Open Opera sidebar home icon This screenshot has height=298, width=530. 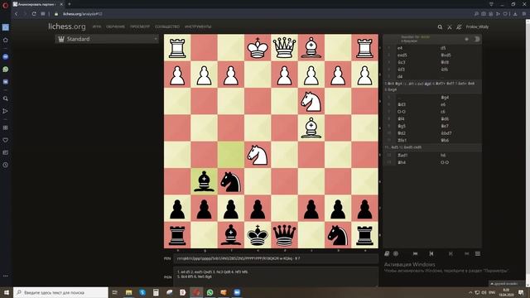[6, 40]
